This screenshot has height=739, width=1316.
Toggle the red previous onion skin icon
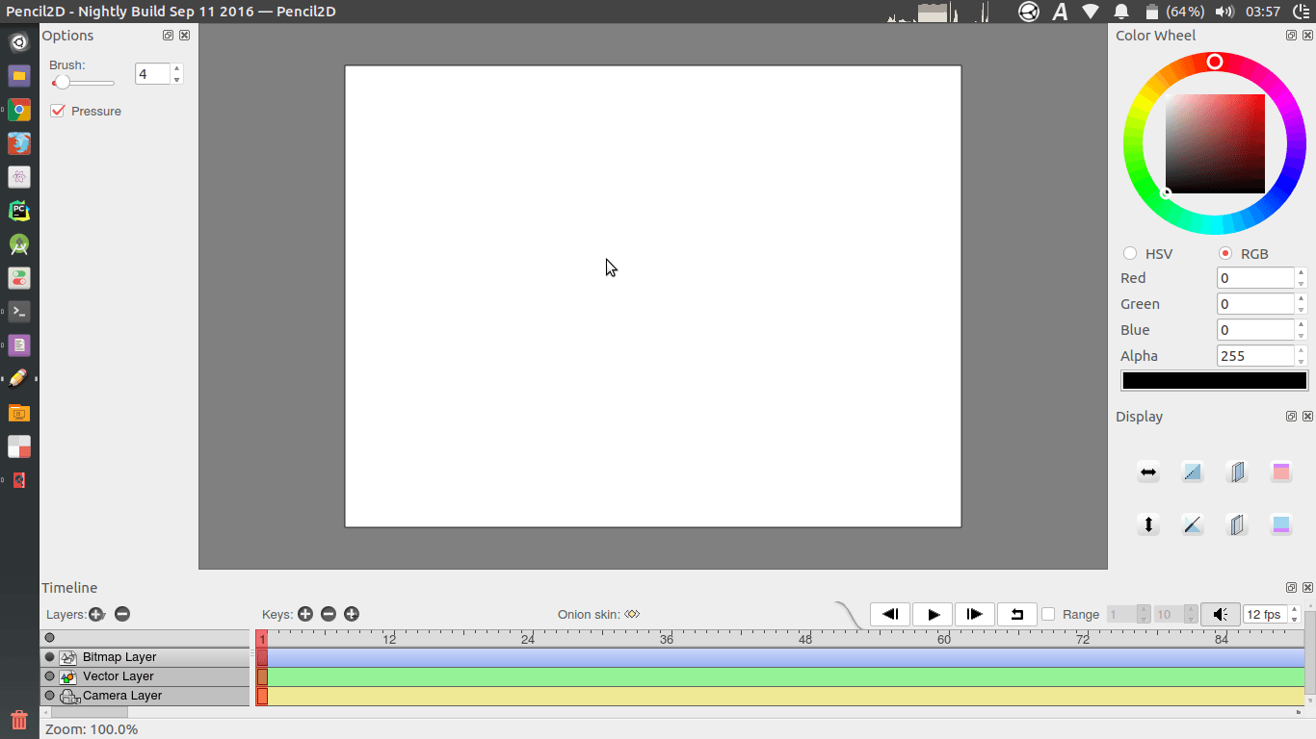[x=1280, y=472]
